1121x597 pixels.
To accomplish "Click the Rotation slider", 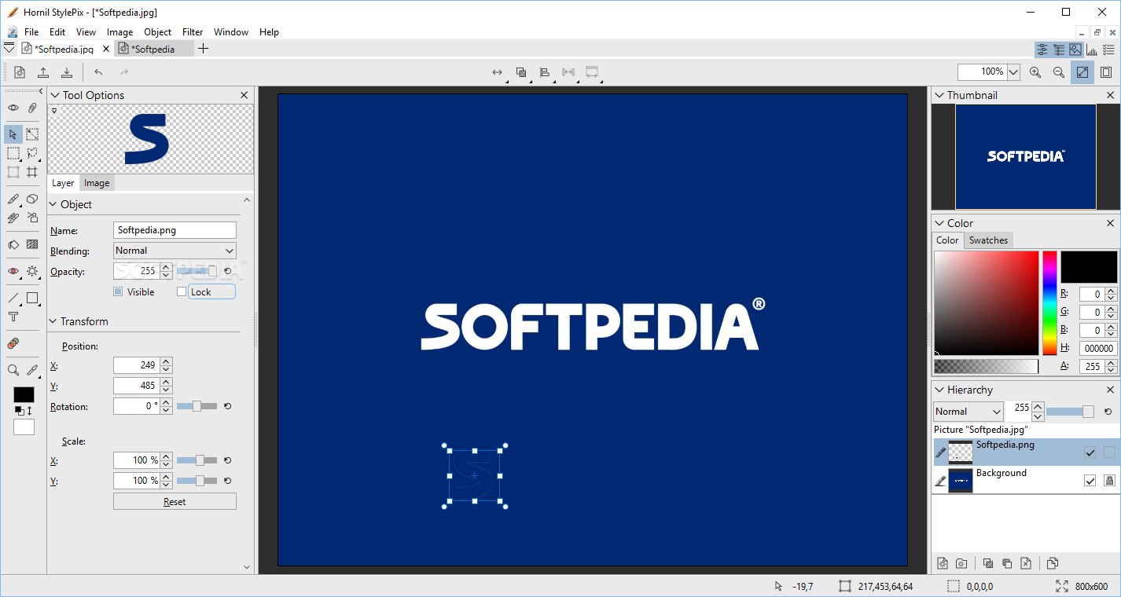I will [197, 406].
